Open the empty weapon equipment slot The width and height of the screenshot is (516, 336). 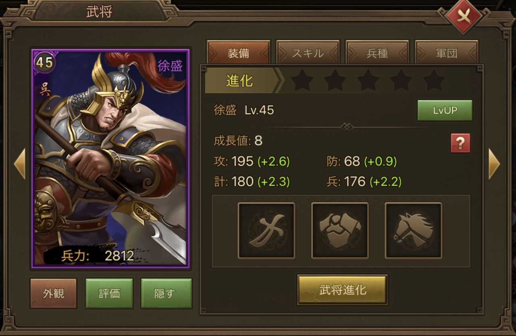tap(266, 231)
